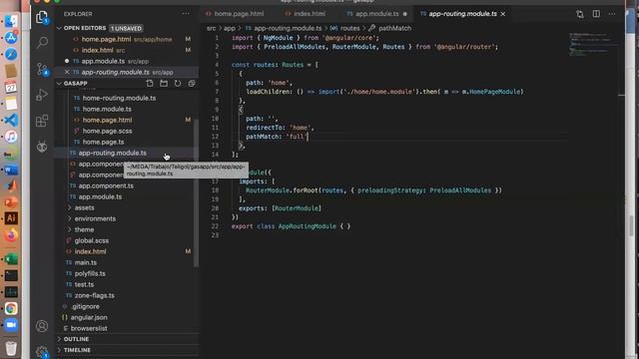Image resolution: width=639 pixels, height=359 pixels.
Task: Open the Explorer view in activity bar
Action: coord(42,17)
